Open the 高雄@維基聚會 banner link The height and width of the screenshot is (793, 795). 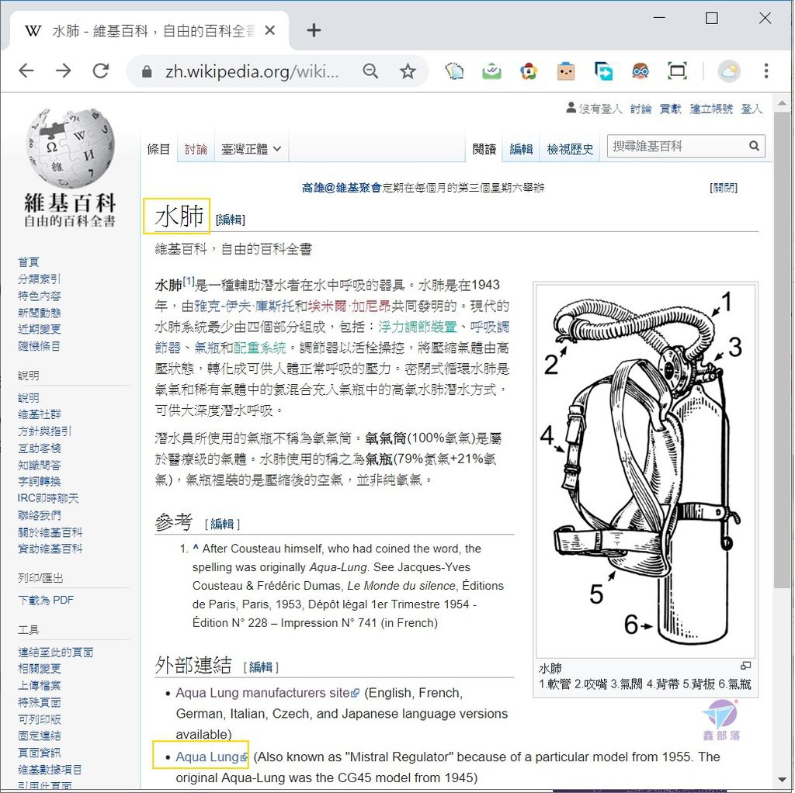coord(342,188)
